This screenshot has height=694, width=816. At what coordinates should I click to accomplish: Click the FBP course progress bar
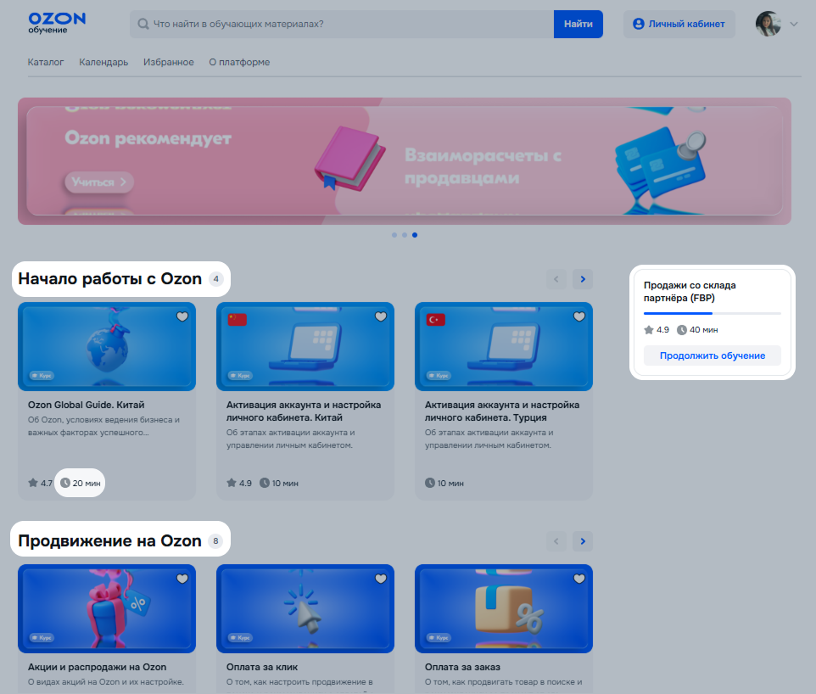pyautogui.click(x=713, y=313)
